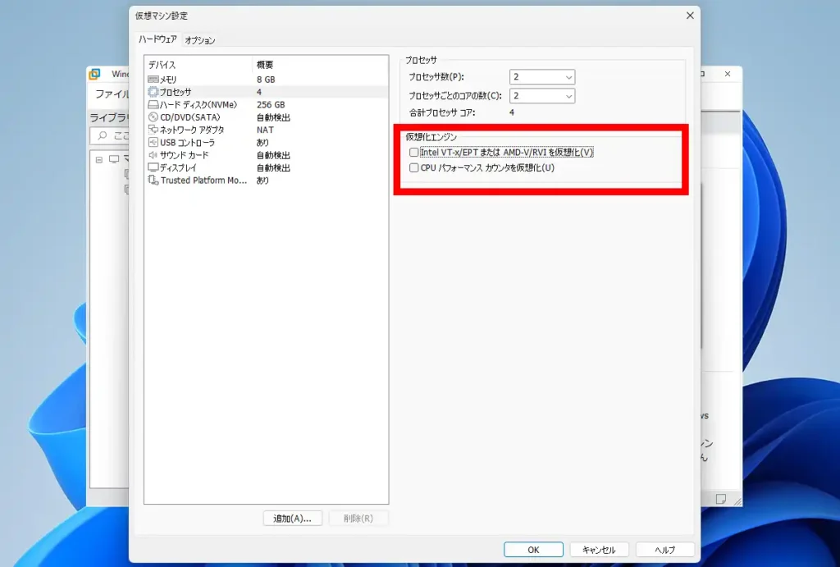Click the Device (デバイス) column header

pyautogui.click(x=162, y=65)
